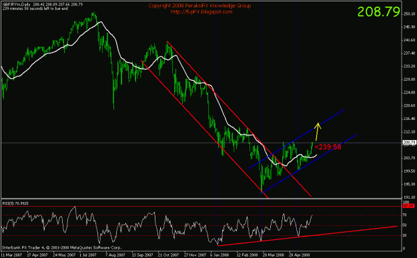Click the 100 label on the RSI scale
Screen dimensions: 417x258
pyautogui.click(x=406, y=203)
